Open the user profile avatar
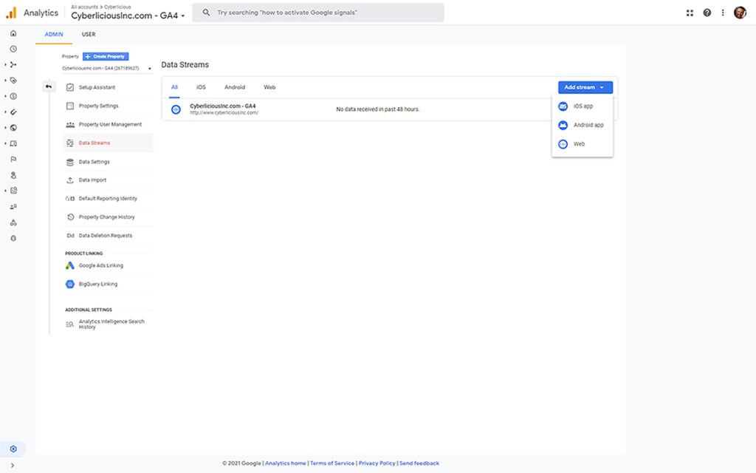This screenshot has width=756, height=473. point(740,13)
